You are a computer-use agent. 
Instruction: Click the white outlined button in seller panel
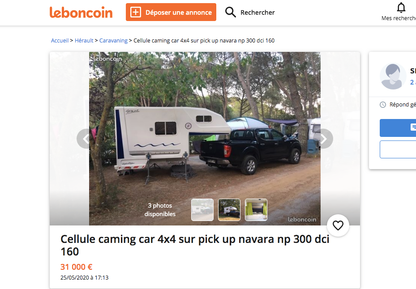398,149
